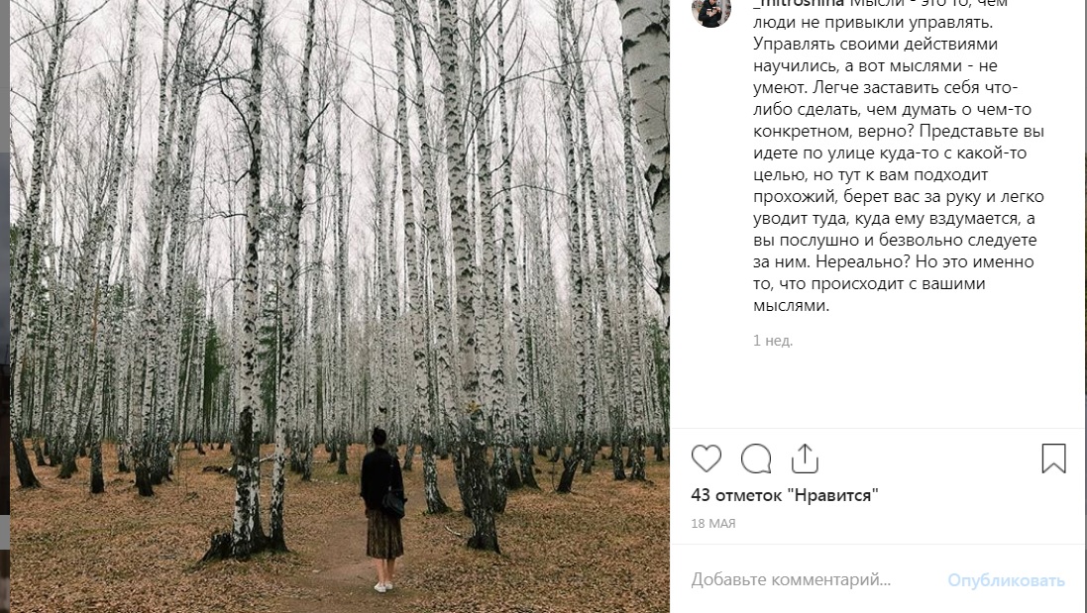Screen dimensions: 1087x613
Task: Open share options via the arrow icon
Action: pos(805,459)
